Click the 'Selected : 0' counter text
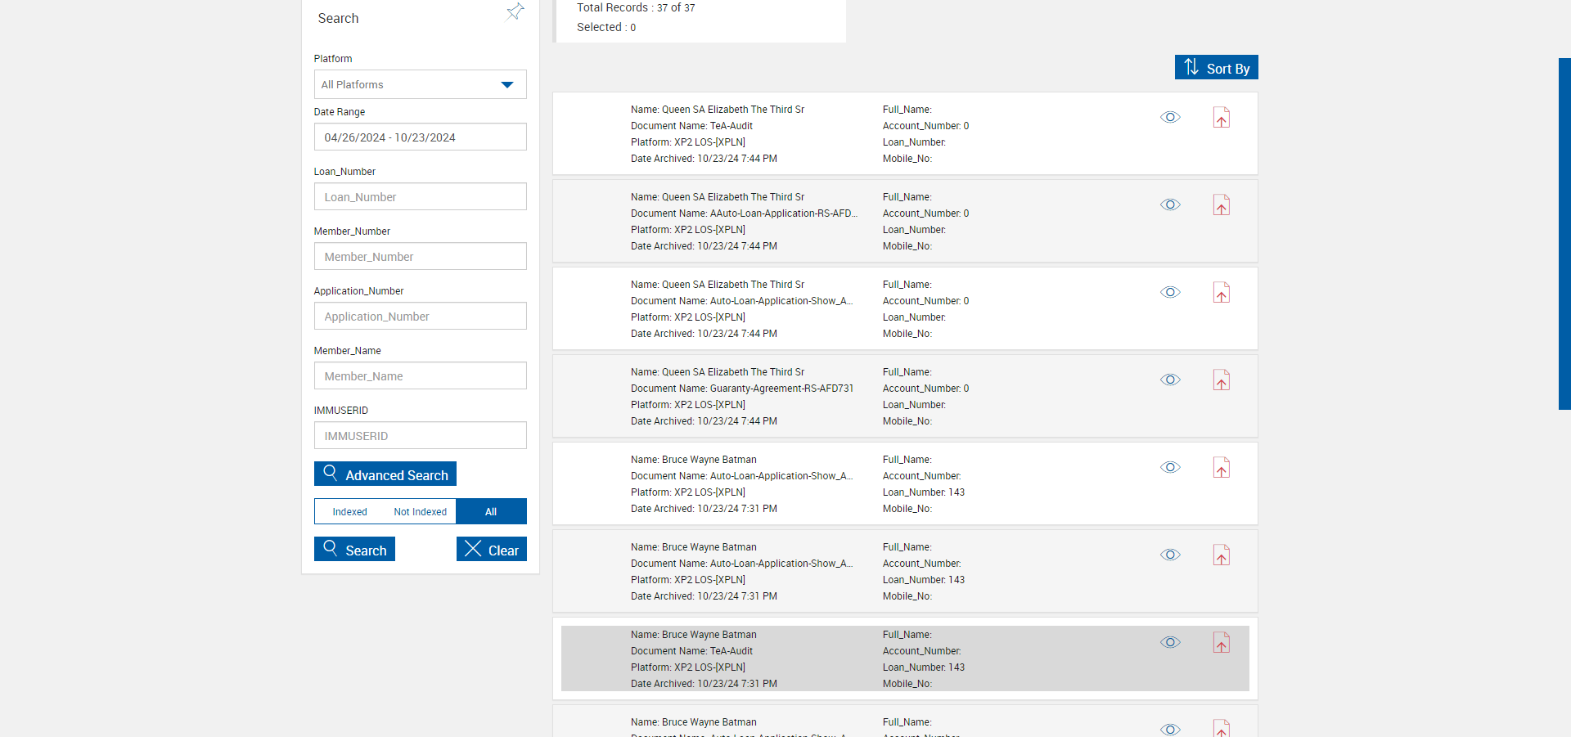 click(606, 27)
